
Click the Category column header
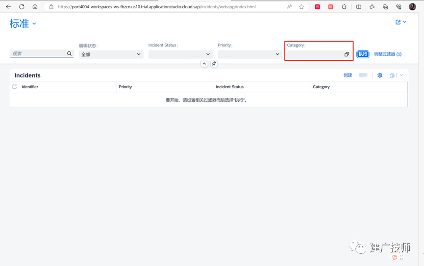tap(321, 87)
